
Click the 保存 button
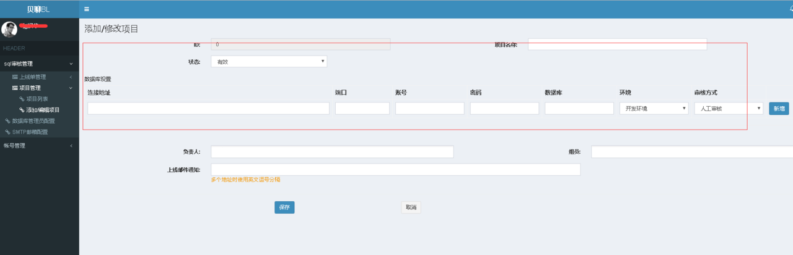click(x=284, y=207)
